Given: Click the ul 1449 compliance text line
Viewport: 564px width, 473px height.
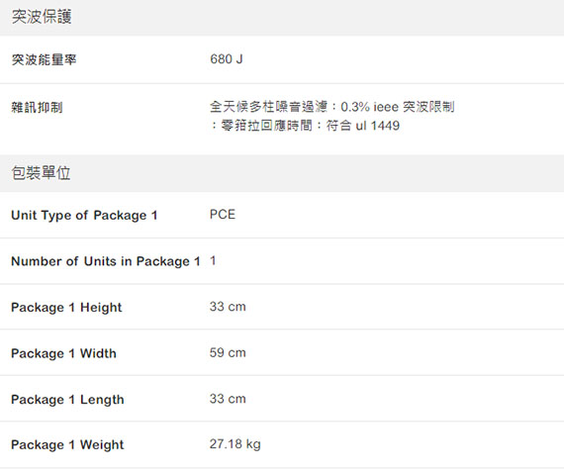Looking at the screenshot, I should pos(305,126).
